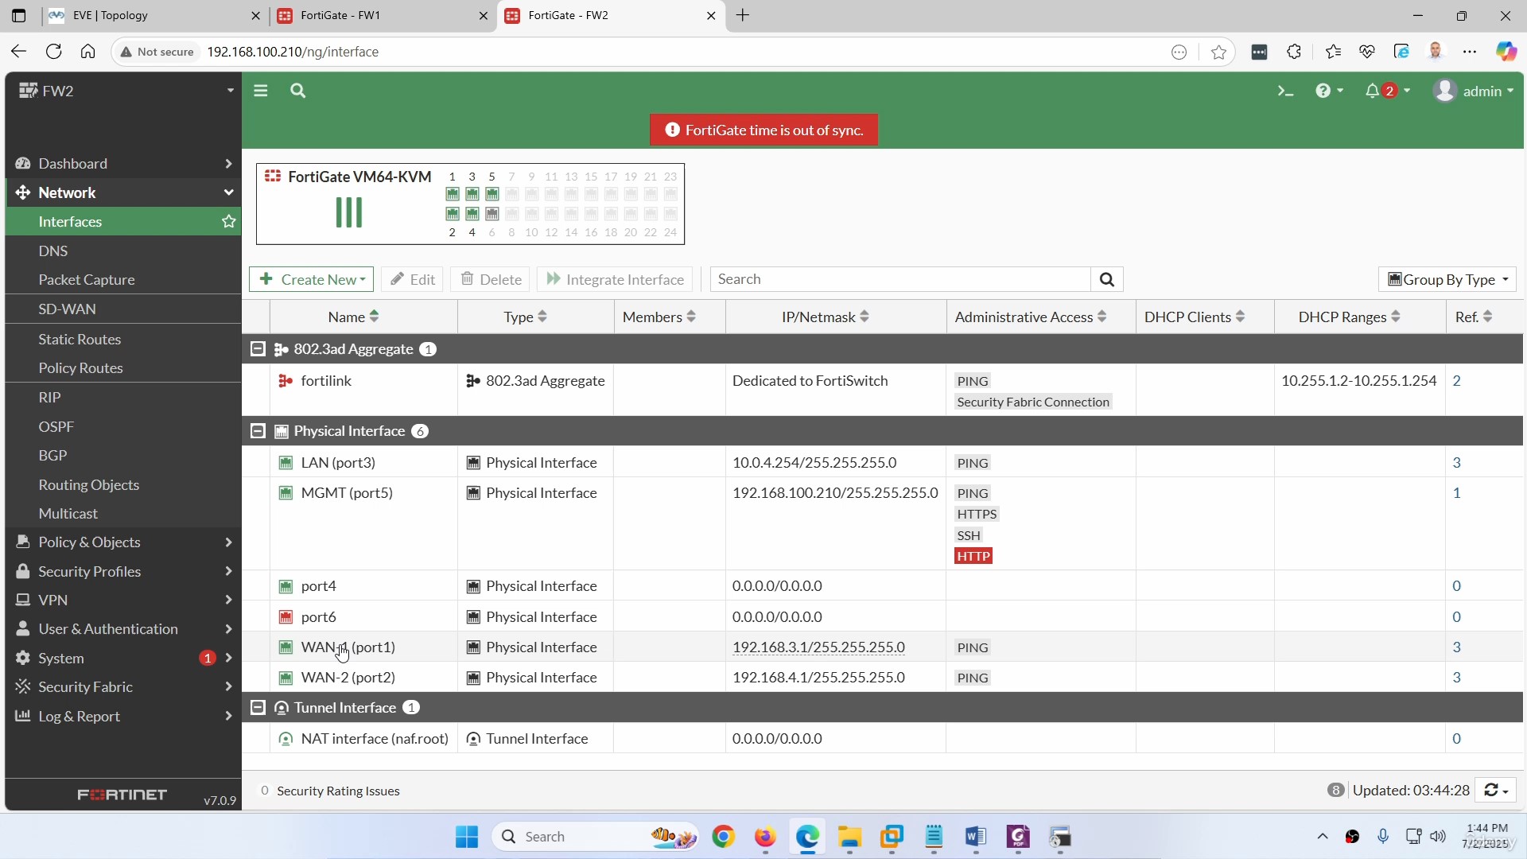
Task: Click the refresh icon dropdown at bottom right
Action: pos(1495,790)
